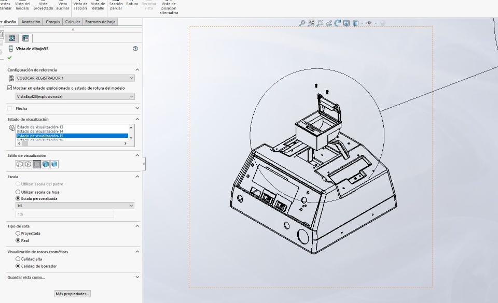The image size is (498, 303).
Task: Select Calidad alta radio button
Action: [x=18, y=259]
